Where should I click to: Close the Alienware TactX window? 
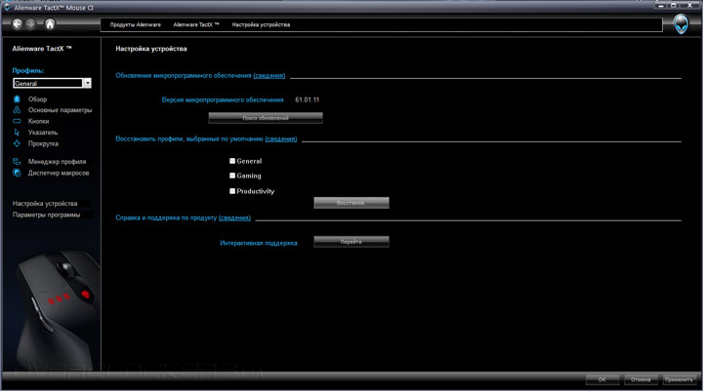[690, 6]
